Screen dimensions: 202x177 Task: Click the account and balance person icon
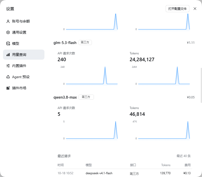click(x=8, y=21)
